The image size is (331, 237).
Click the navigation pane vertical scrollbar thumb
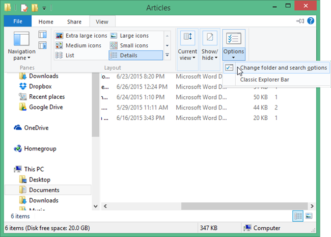click(x=96, y=105)
